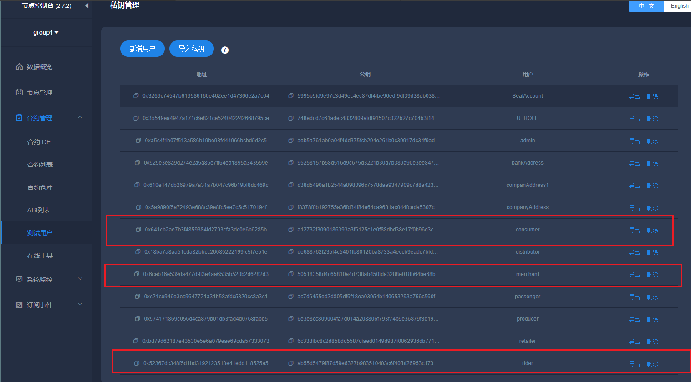
Task: Select the producer user name
Action: point(528,319)
